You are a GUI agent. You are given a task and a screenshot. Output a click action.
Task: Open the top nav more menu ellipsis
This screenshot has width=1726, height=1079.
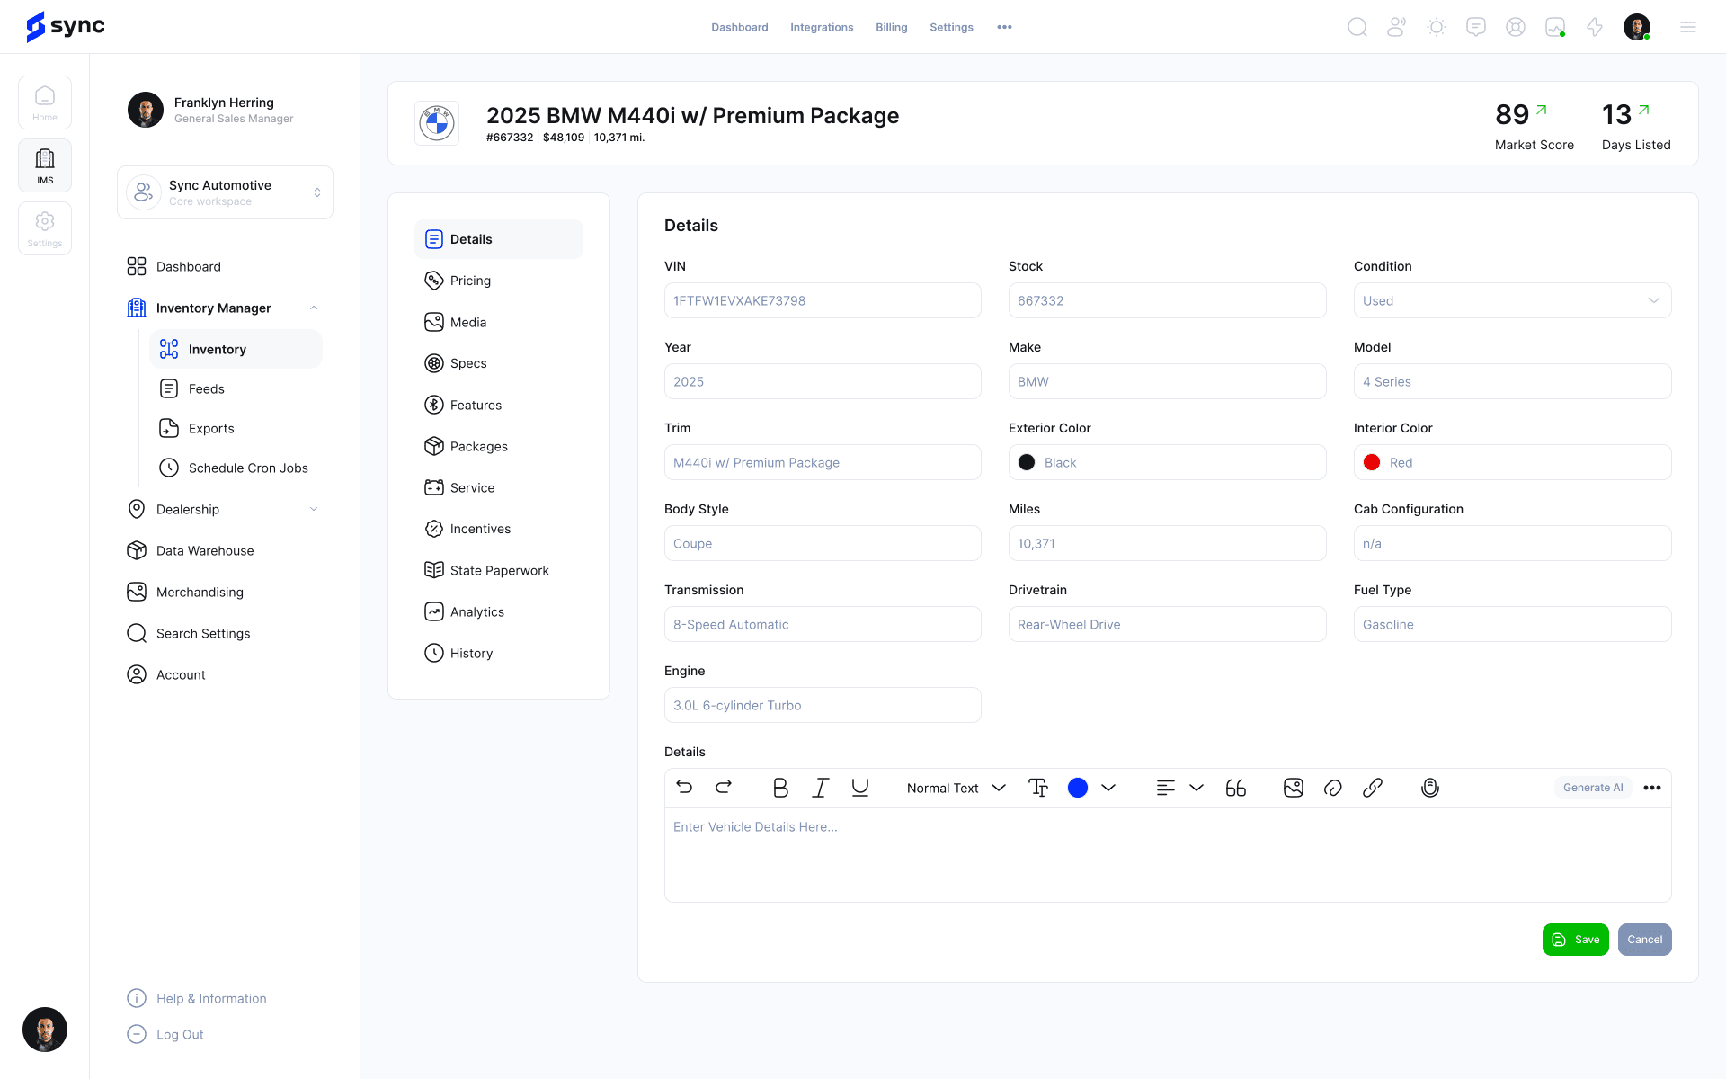coord(1005,27)
